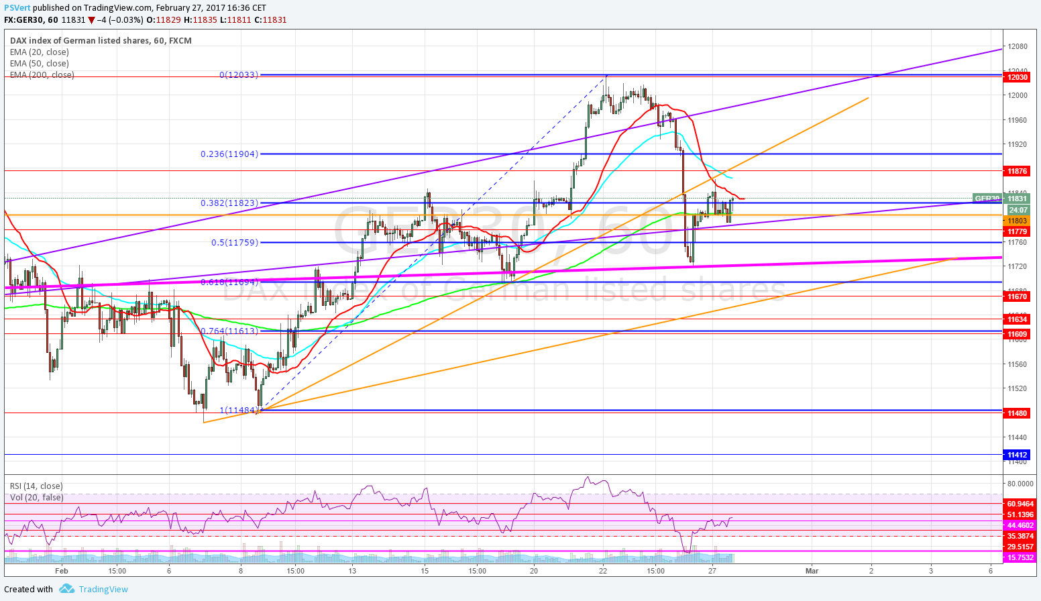Click the 22 date on time axis
The height and width of the screenshot is (601, 1041).
pyautogui.click(x=603, y=571)
